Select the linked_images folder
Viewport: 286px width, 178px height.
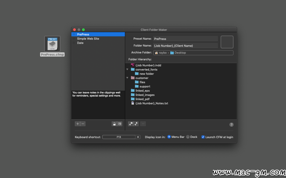(x=145, y=95)
